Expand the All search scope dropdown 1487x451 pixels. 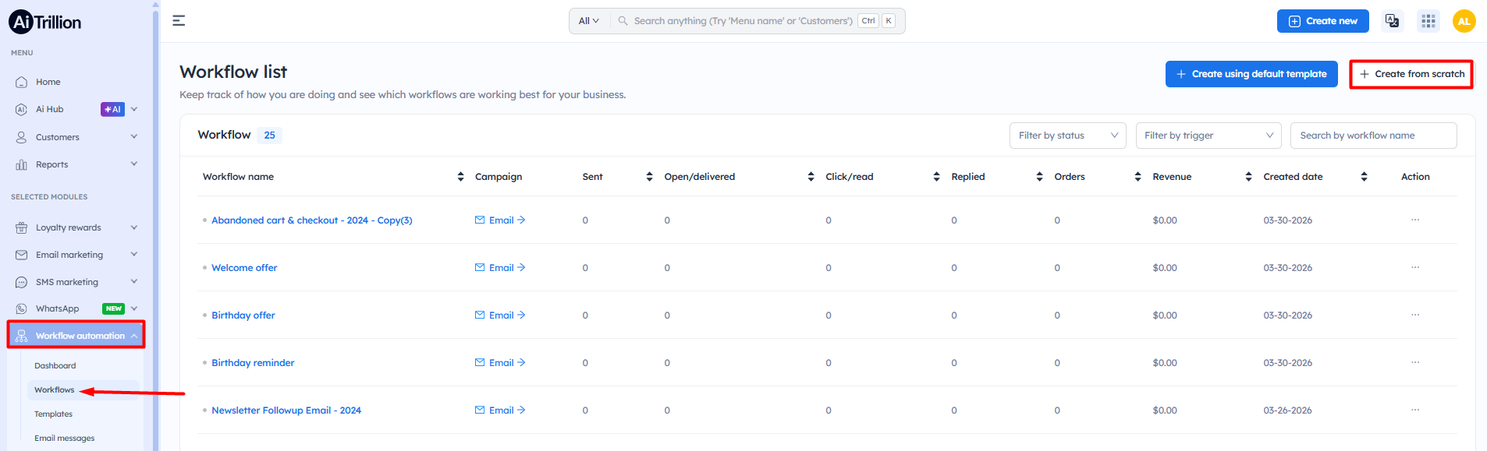(588, 21)
